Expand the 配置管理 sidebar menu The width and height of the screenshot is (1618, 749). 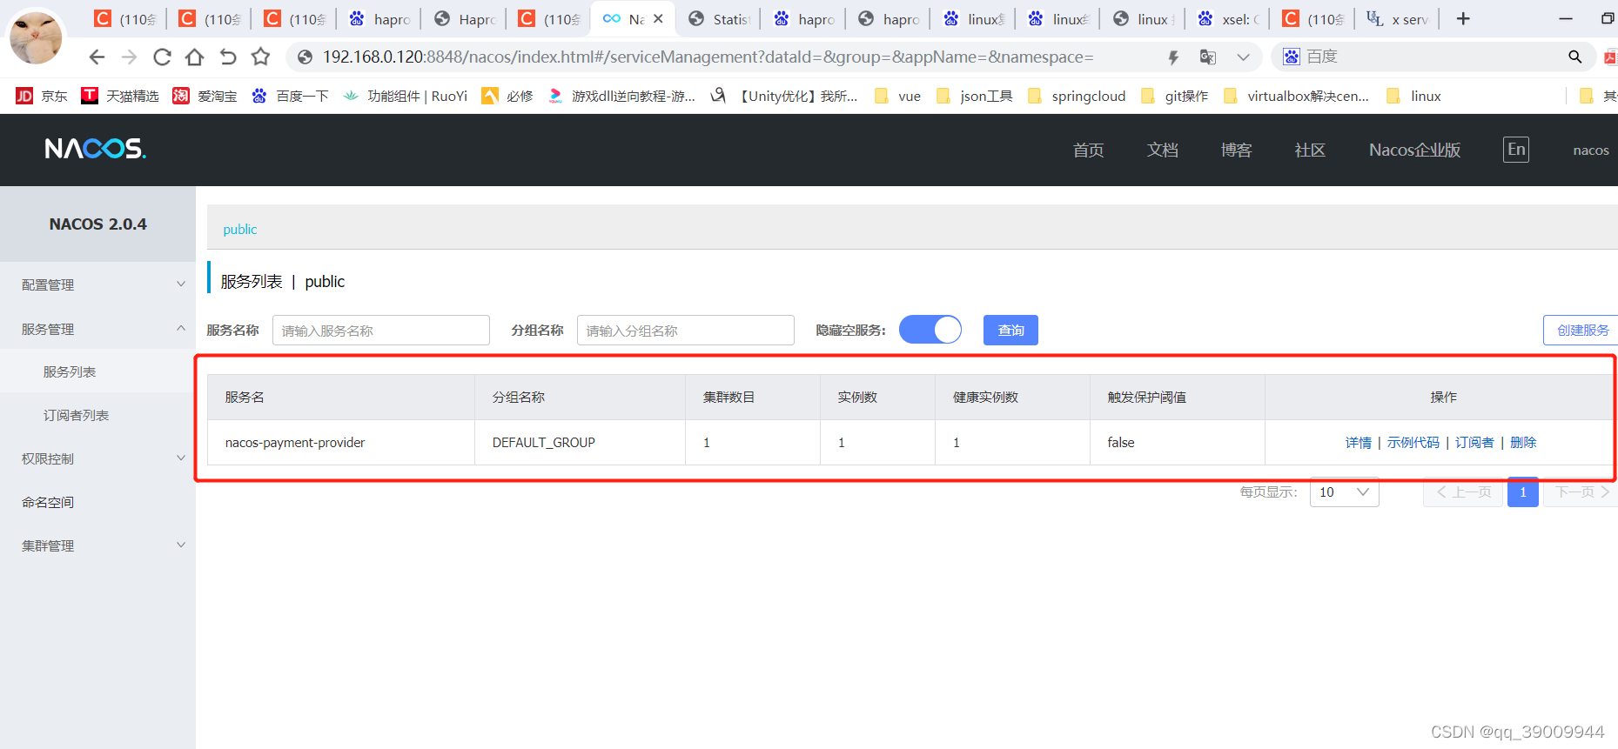97,284
